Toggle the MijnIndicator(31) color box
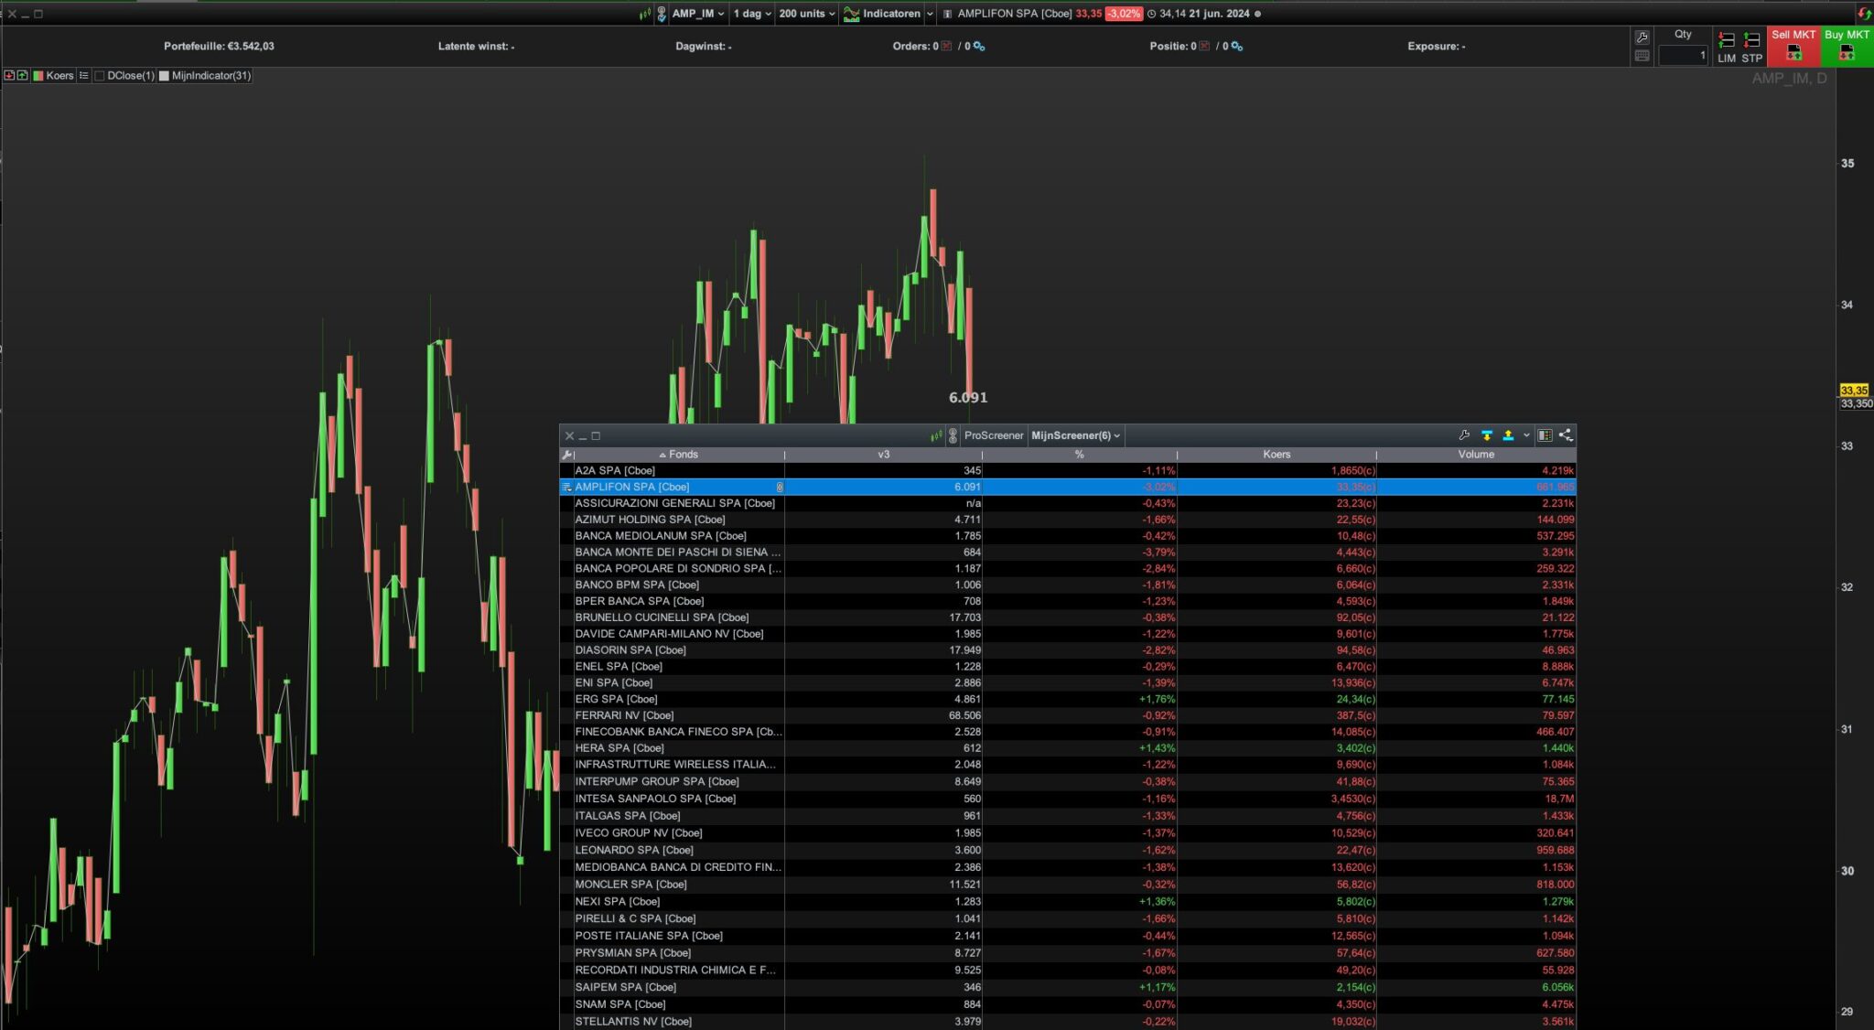Viewport: 1874px width, 1030px height. pos(165,76)
